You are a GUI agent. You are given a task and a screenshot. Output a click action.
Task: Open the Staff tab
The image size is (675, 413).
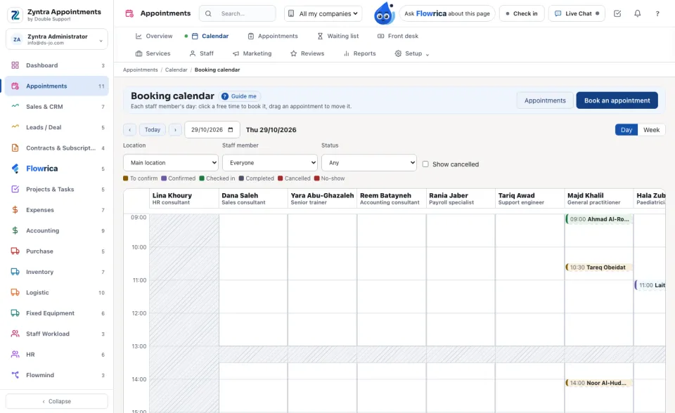tap(202, 53)
